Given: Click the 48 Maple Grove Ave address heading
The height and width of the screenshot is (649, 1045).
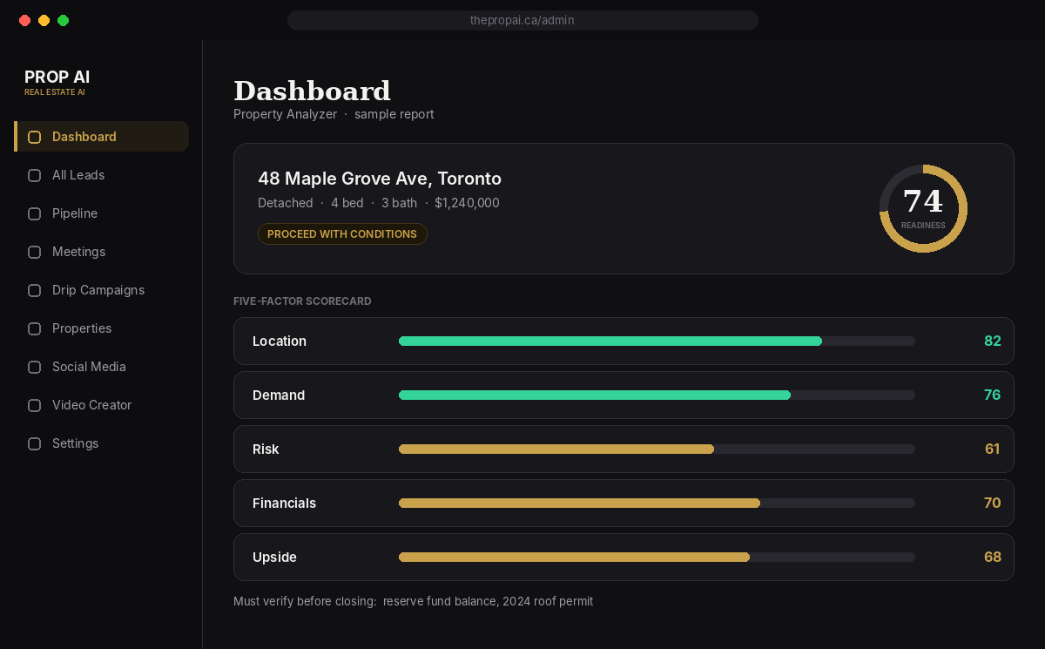Looking at the screenshot, I should click(380, 179).
